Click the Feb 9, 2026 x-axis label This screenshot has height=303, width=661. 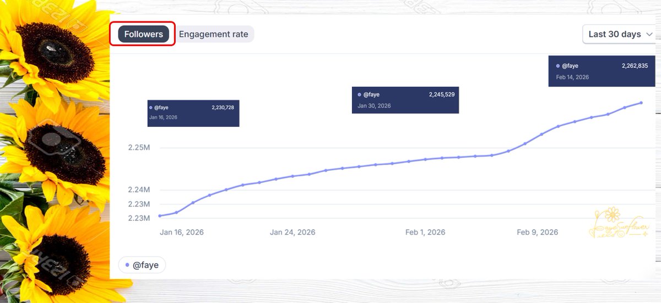tap(537, 232)
